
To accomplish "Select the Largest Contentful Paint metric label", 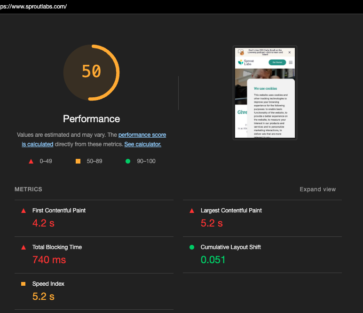I will [231, 211].
